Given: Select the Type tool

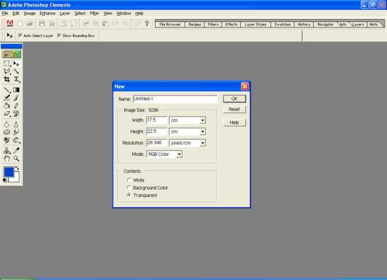Looking at the screenshot, I should tap(16, 79).
